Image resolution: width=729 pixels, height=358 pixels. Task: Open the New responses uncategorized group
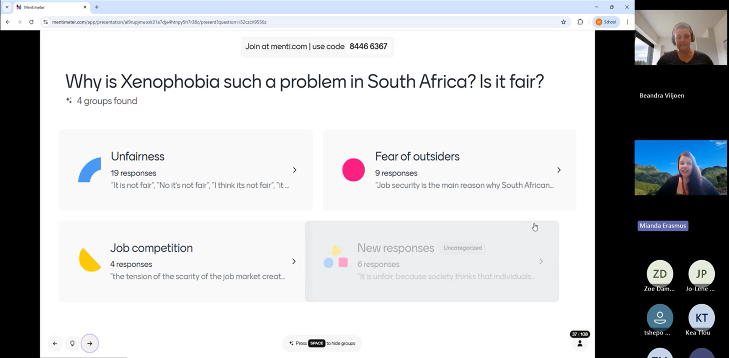coord(432,261)
